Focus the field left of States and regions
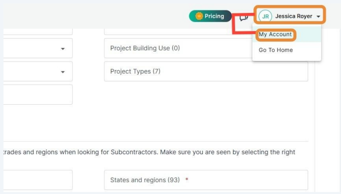Viewport: 341px width, 194px height. pos(38,180)
